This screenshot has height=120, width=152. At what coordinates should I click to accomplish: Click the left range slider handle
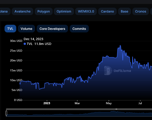coord(6,113)
